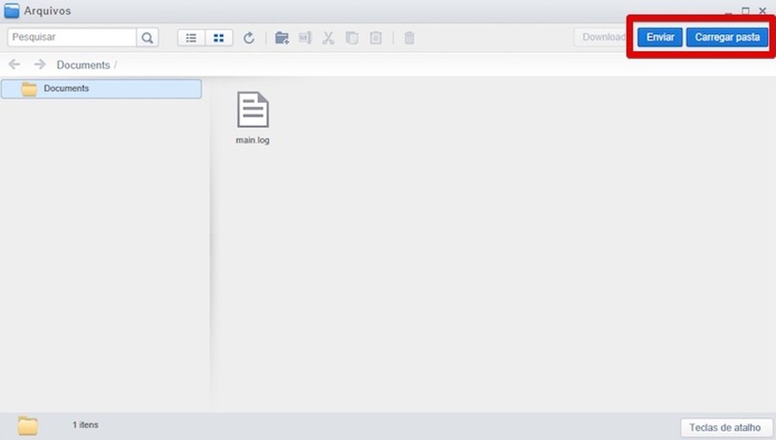This screenshot has width=776, height=440.
Task: Click the search magnifier icon
Action: 147,37
